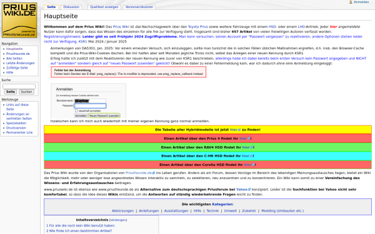Collapse table of contents with Verbergen
This screenshot has height=234, width=375.
click(118, 220)
